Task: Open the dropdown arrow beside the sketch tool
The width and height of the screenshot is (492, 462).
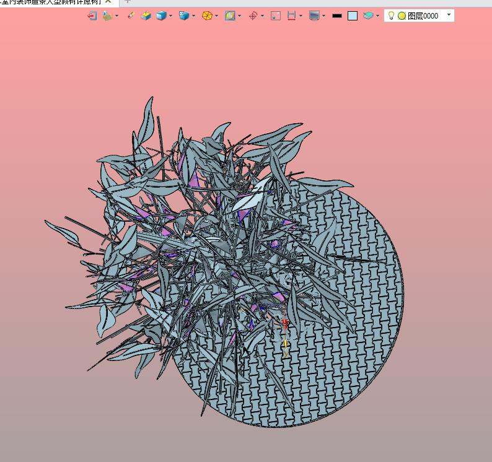Action: click(x=116, y=15)
